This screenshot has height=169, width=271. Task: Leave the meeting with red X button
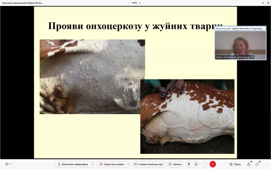click(213, 164)
